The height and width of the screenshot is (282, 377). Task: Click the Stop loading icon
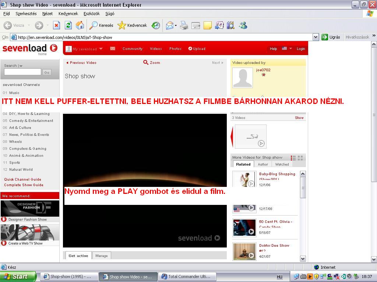tap(56, 25)
